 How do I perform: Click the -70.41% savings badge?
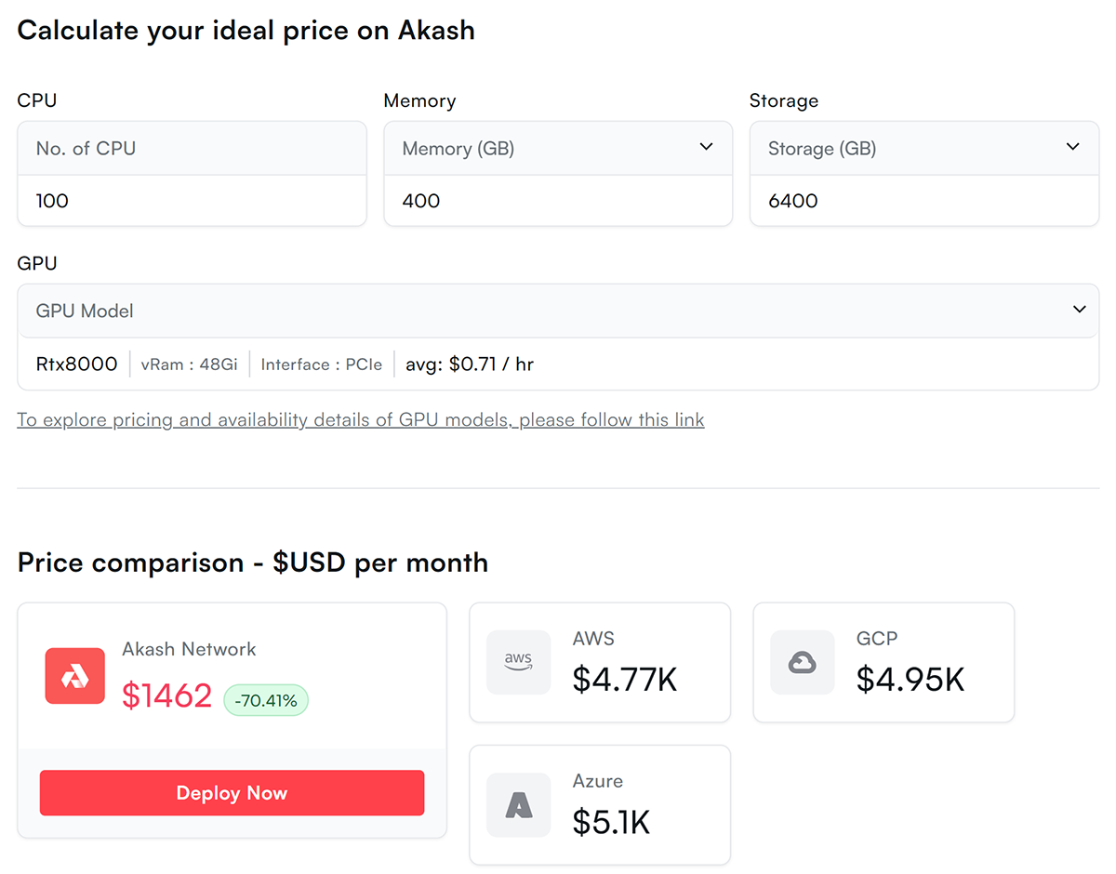click(266, 701)
